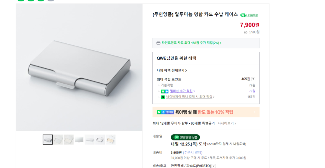Open the max points question mark help
The image size is (325, 168).
coord(253,79)
